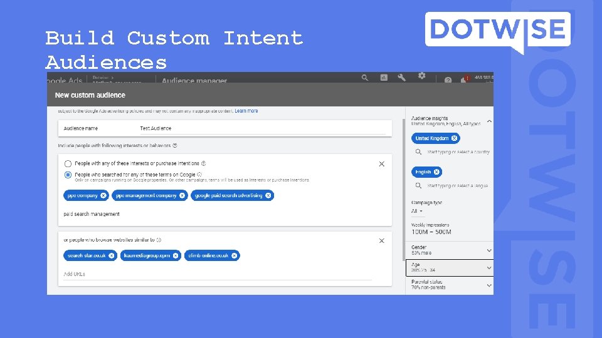Open the notifications bell with alert badge

point(465,79)
